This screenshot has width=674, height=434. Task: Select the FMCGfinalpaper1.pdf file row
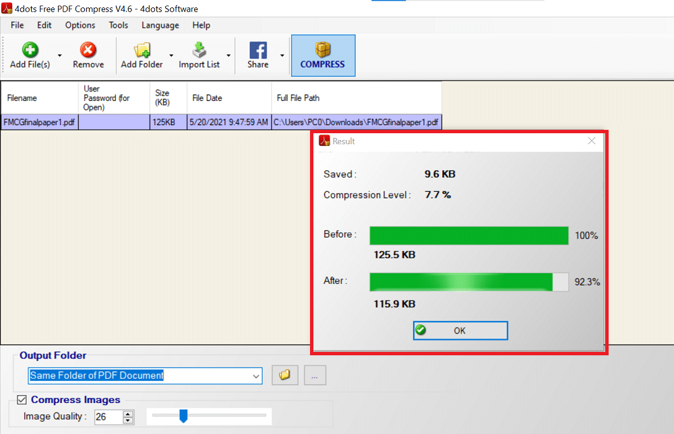[39, 122]
